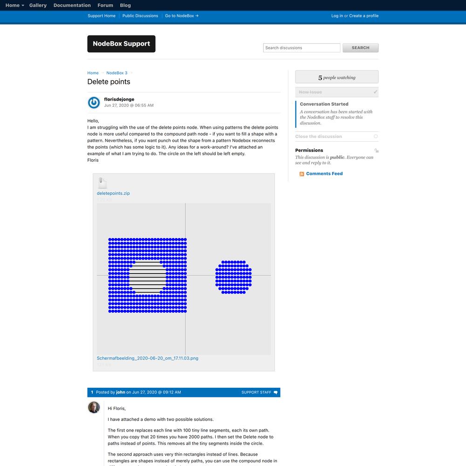Click reply number 1 permalink

92,392
